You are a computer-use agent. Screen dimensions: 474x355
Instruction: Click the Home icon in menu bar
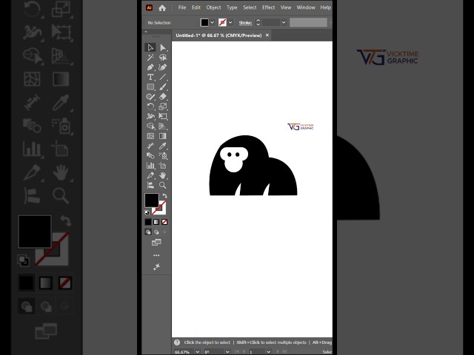pyautogui.click(x=162, y=8)
